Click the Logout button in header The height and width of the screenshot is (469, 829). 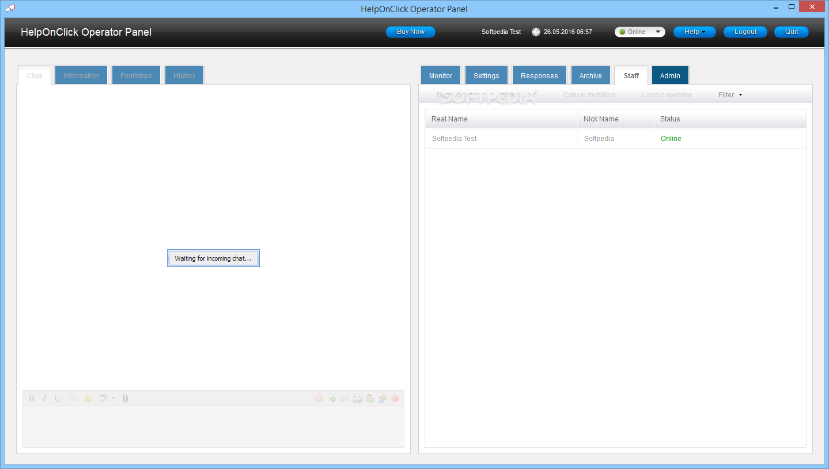pyautogui.click(x=745, y=32)
